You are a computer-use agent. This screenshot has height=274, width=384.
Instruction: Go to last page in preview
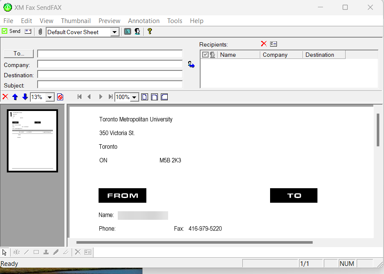pos(111,97)
